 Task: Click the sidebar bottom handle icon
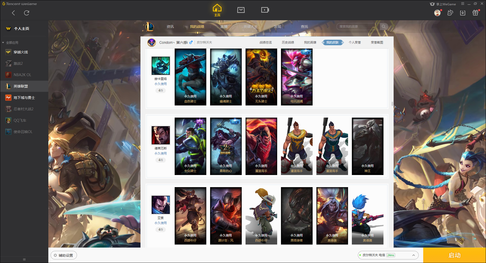tap(24, 259)
